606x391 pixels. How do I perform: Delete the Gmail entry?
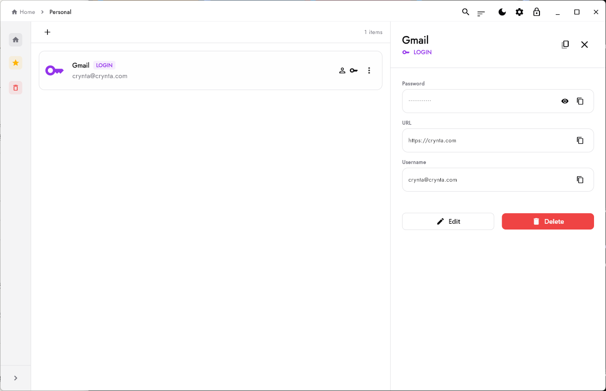point(548,221)
